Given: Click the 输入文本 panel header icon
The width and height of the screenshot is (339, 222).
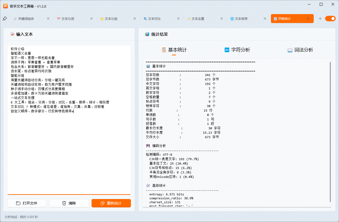Looking at the screenshot, I should pyautogui.click(x=12, y=34).
